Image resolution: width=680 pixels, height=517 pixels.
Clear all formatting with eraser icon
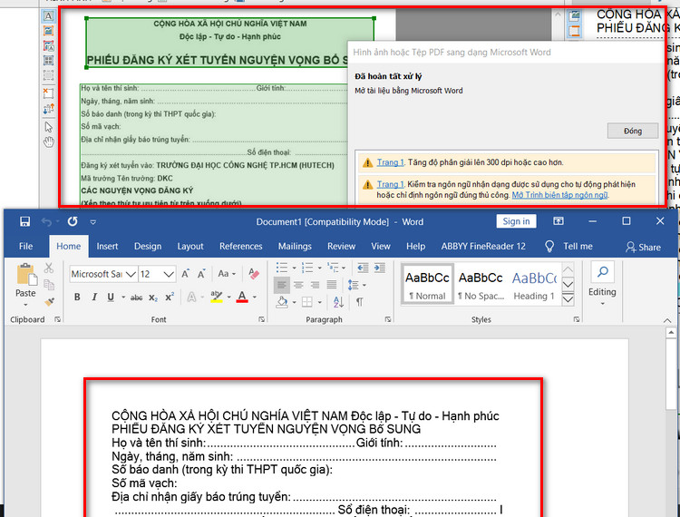point(254,274)
